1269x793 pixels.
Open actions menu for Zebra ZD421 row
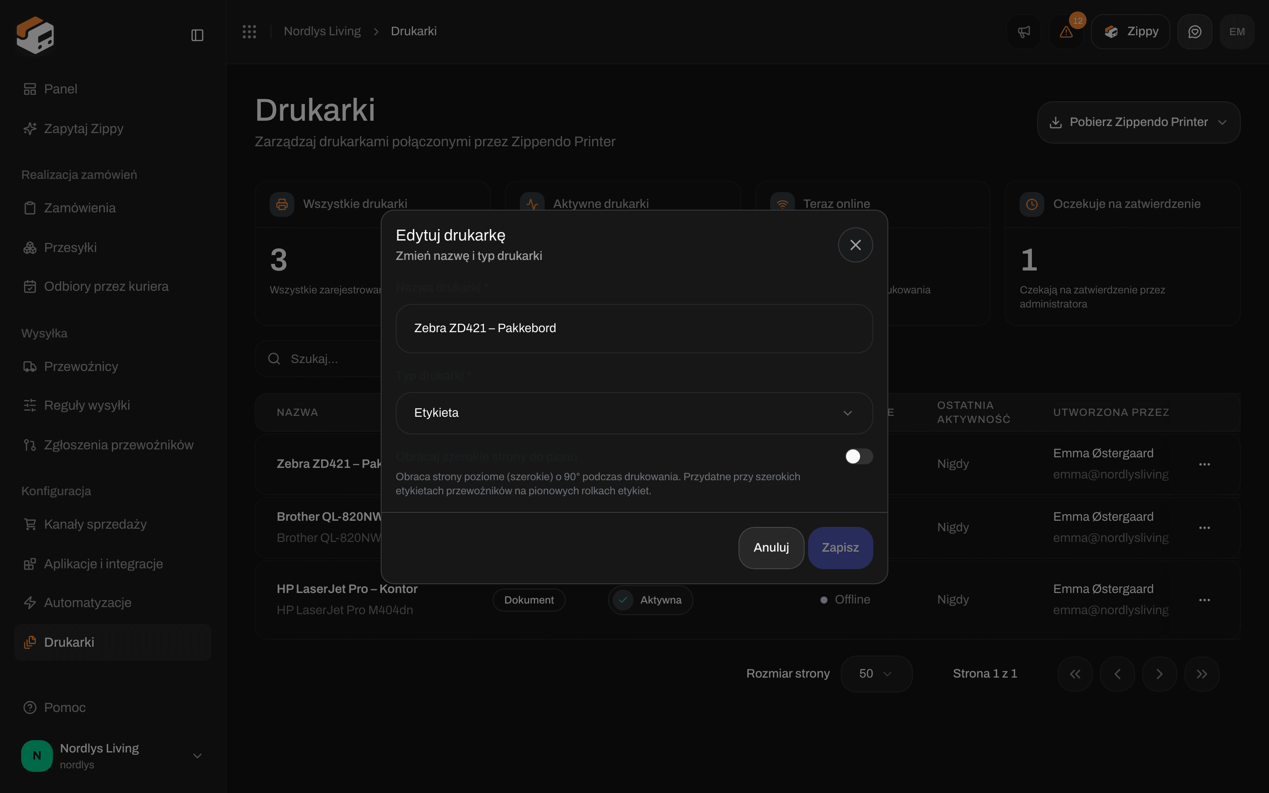click(1205, 464)
